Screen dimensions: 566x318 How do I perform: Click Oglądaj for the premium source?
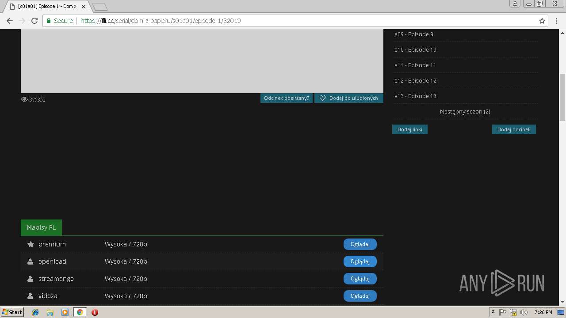(x=360, y=244)
